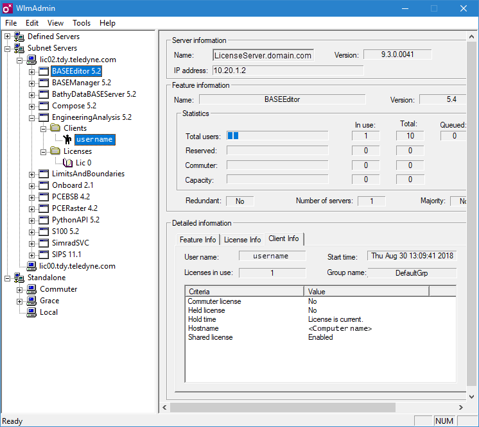Click the Clients folder icon
479x427 pixels.
pos(55,128)
